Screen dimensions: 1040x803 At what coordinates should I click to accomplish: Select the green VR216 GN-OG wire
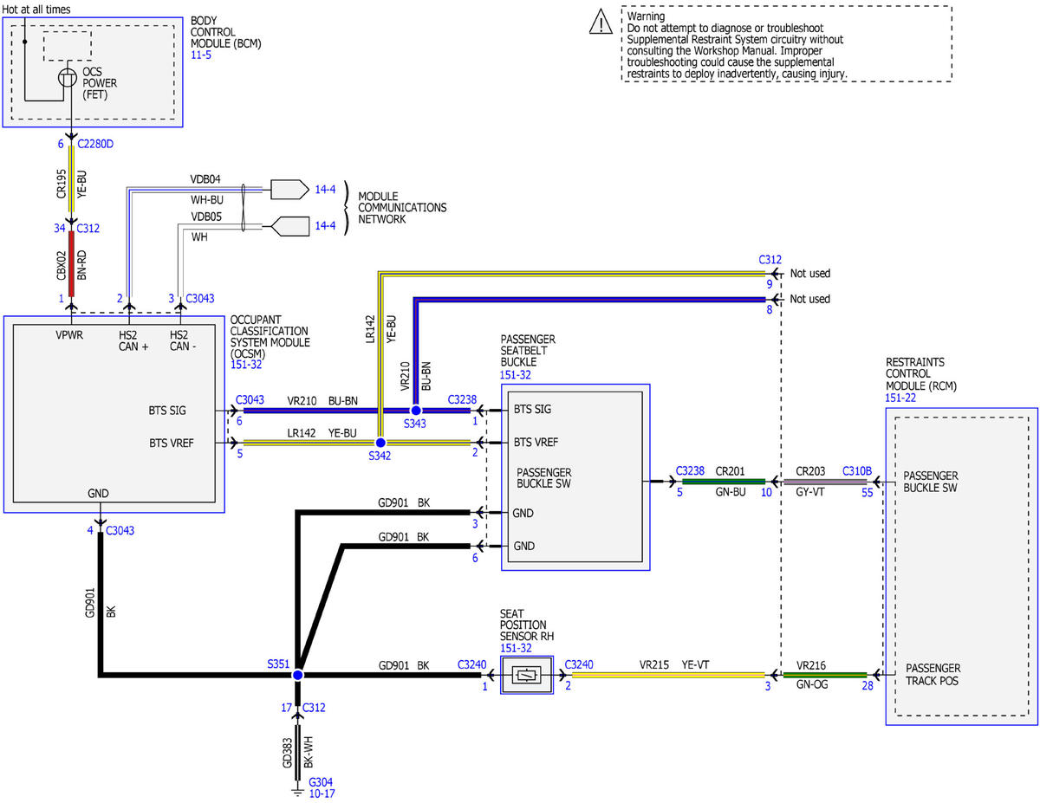tap(824, 675)
